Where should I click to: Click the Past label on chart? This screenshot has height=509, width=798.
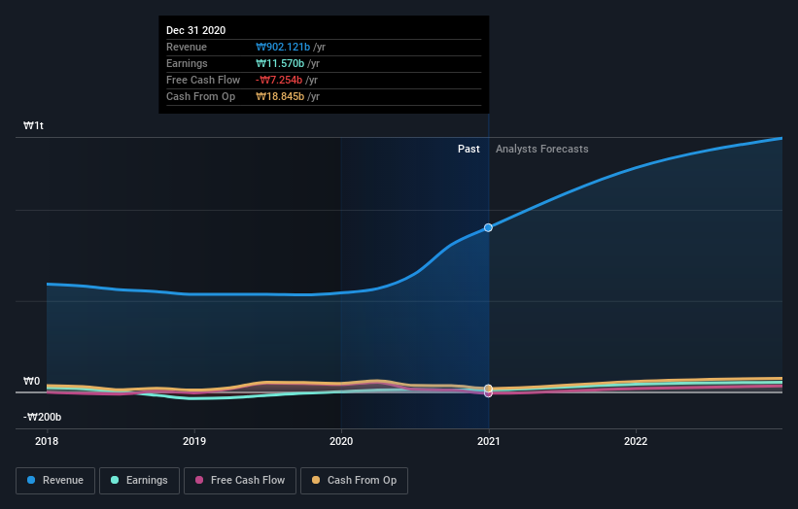point(468,149)
